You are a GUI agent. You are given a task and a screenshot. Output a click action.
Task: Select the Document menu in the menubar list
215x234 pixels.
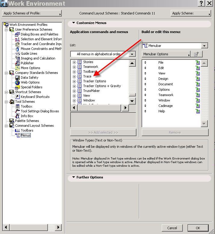(166, 84)
